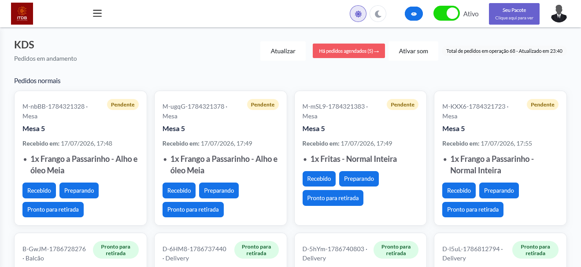The height and width of the screenshot is (267, 581).
Task: Click the KDS page title
Action: [24, 45]
